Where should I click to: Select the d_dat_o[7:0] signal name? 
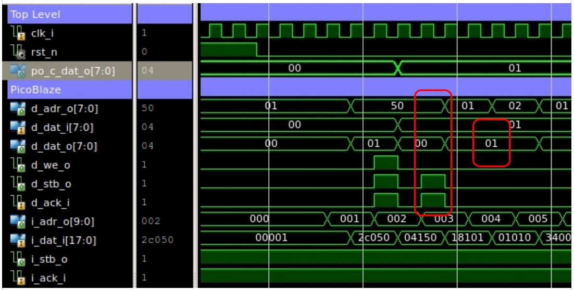[65, 146]
